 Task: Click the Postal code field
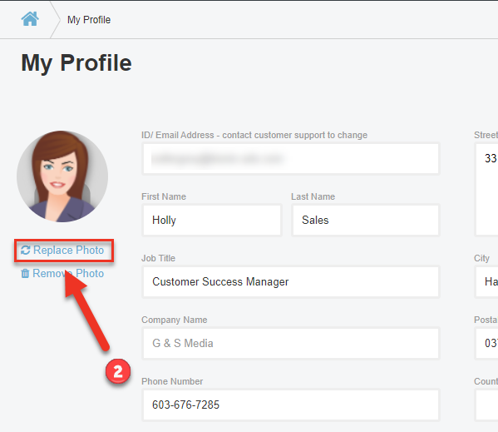point(486,343)
